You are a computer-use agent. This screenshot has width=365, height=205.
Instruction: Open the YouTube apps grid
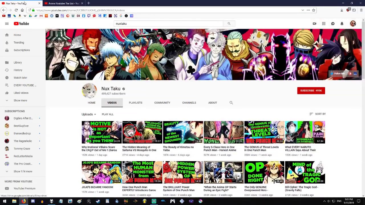324,24
